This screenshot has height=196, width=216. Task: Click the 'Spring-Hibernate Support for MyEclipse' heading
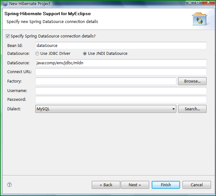[x=48, y=14]
